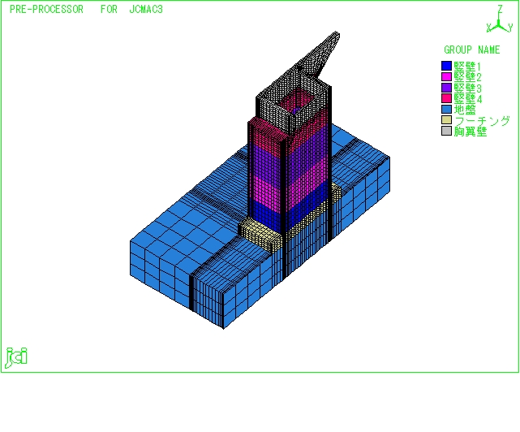Click the 竪壁1 legend label
This screenshot has height=432, width=520.
[467, 66]
